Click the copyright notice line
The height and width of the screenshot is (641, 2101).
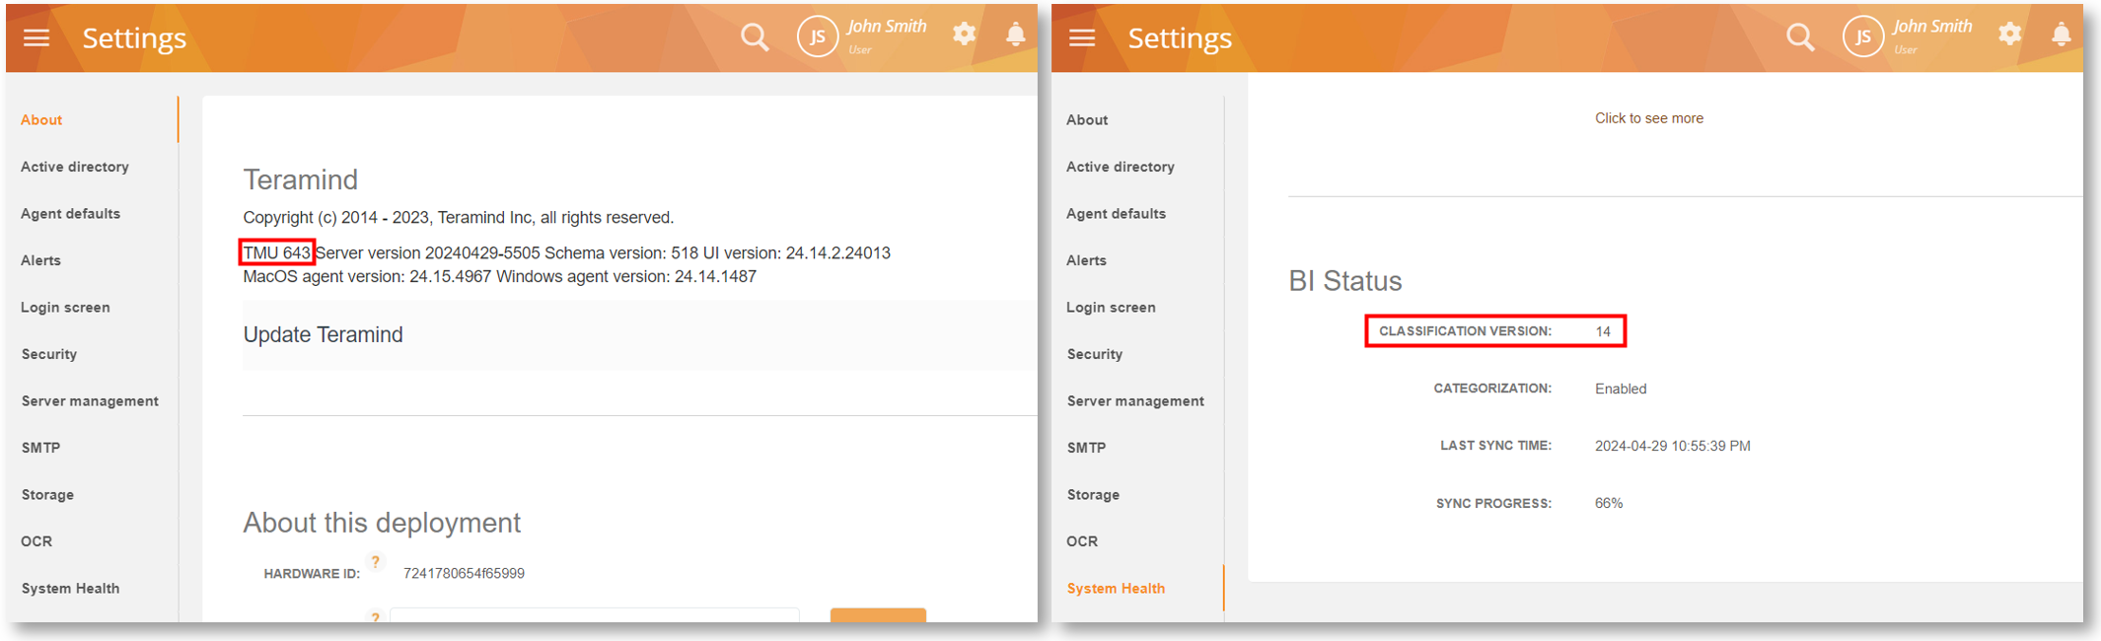coord(459,217)
